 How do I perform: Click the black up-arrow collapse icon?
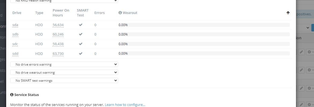pyautogui.click(x=288, y=13)
